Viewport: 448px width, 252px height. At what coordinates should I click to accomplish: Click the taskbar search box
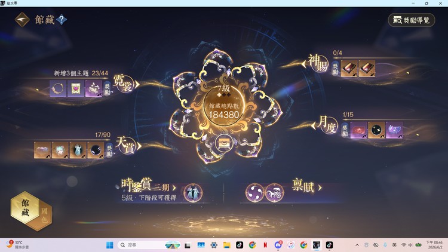point(149,245)
